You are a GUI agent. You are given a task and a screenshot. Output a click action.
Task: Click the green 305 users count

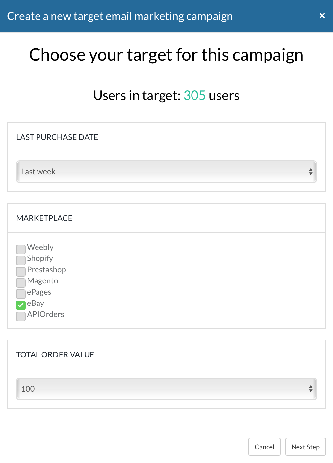pyautogui.click(x=194, y=96)
